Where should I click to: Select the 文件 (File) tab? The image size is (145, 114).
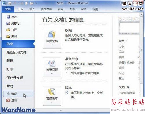(x=8, y=9)
